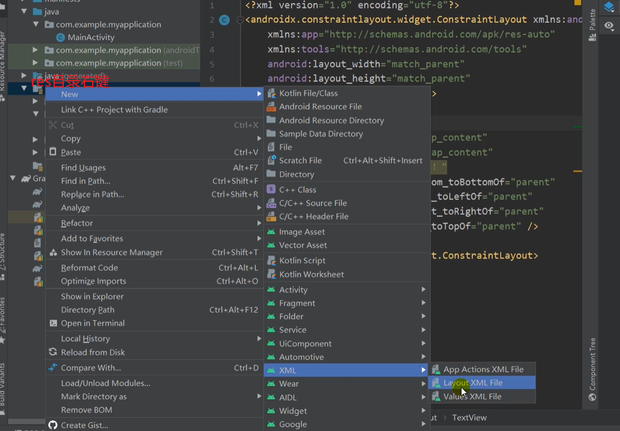Select Directory in New submenu

pos(347,174)
